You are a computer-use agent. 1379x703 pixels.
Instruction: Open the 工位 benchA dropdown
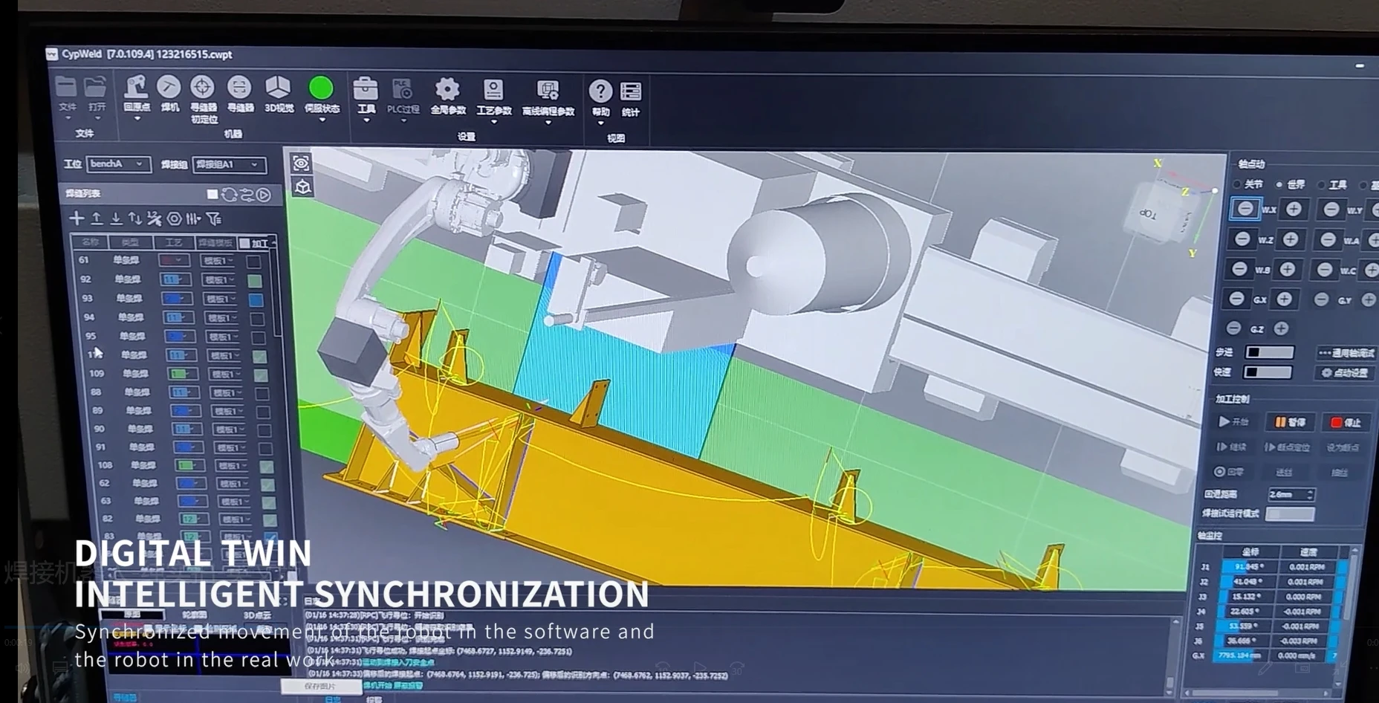coord(118,164)
